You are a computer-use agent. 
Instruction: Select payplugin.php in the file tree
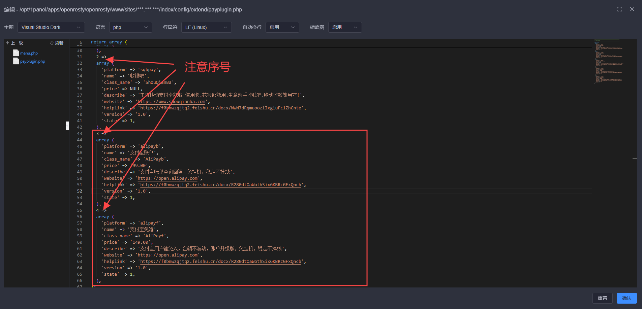pyautogui.click(x=33, y=61)
